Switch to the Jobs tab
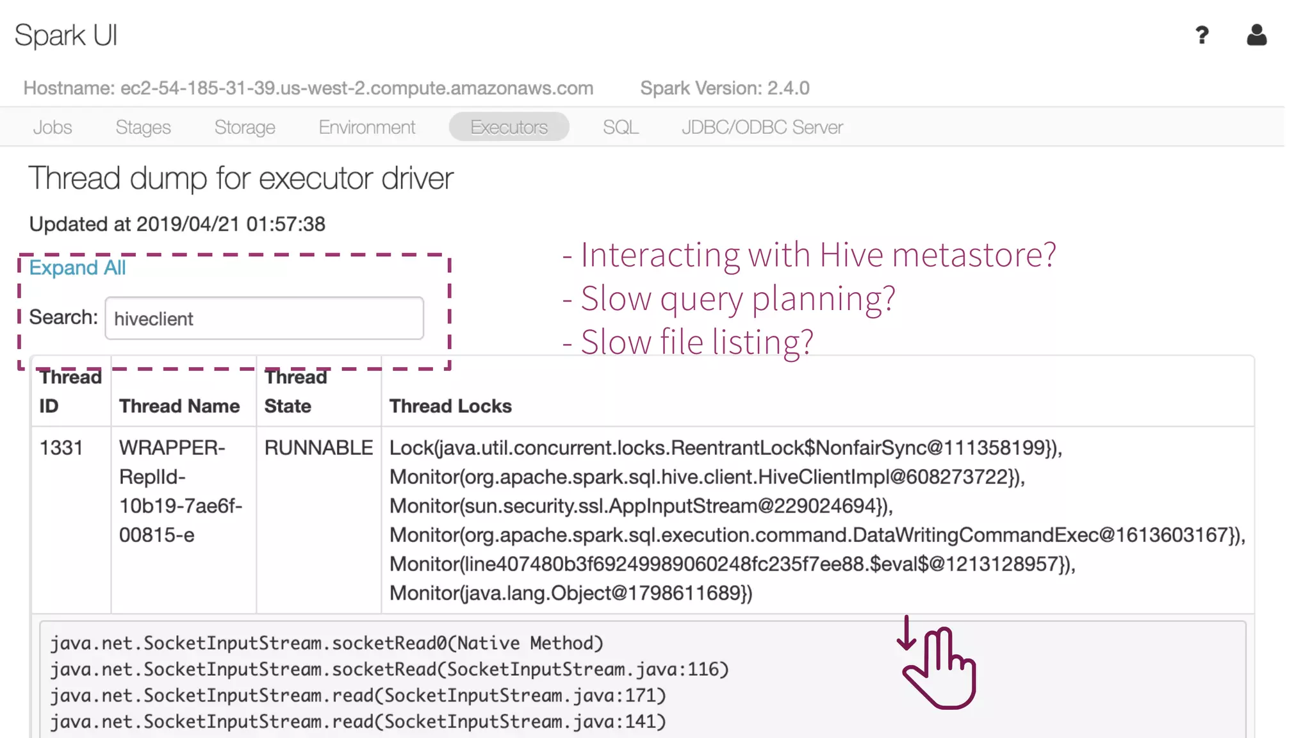Viewport: 1312px width, 738px height. (53, 127)
